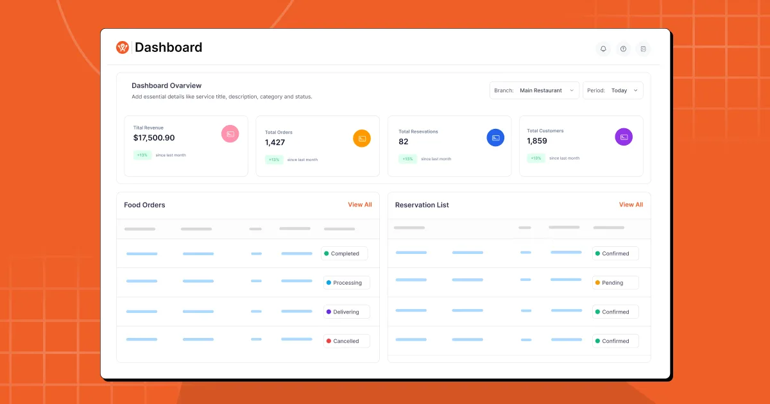The image size is (770, 404).
Task: Click the 1,859 customers value
Action: [x=537, y=141]
